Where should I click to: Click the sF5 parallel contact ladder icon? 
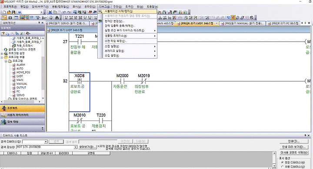71,18
